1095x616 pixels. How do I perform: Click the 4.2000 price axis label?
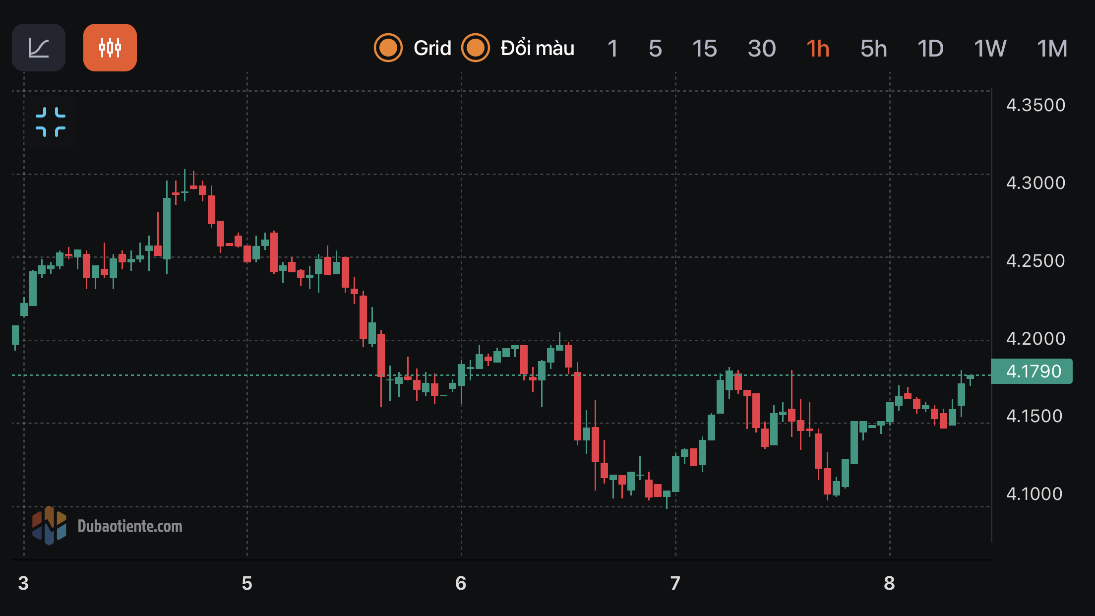1035,339
